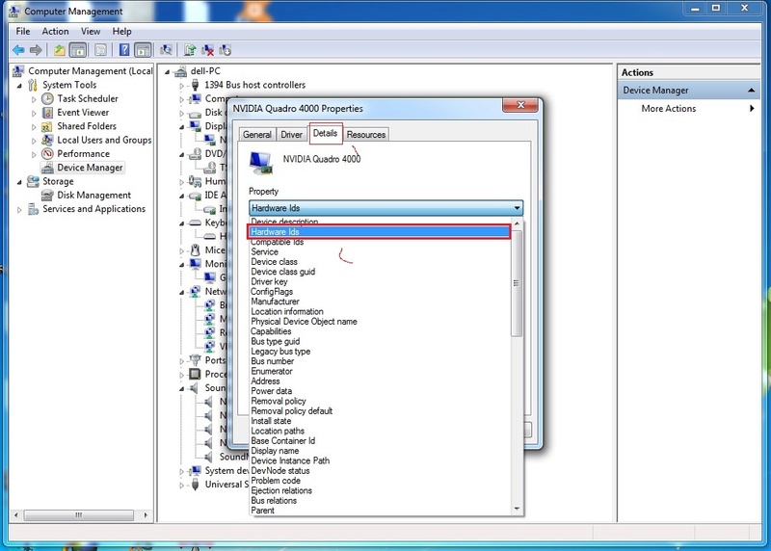Screen dimensions: 771x551
Task: Toggle the Show/Hide Console Tree button
Action: click(x=78, y=50)
